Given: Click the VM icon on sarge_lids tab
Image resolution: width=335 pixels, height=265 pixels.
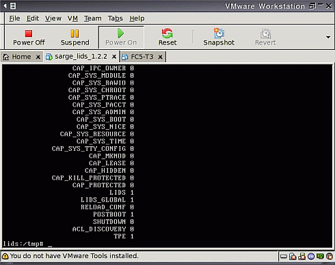Looking at the screenshot, I should pyautogui.click(x=49, y=57).
